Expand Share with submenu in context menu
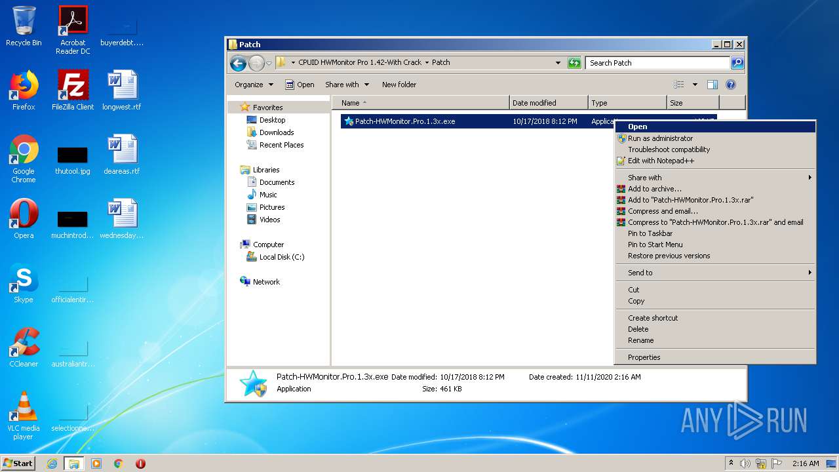 pos(715,178)
